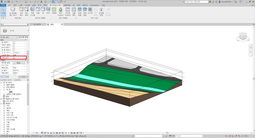
Task: Toggle the far clip active checkbox
Action: coord(14,50)
